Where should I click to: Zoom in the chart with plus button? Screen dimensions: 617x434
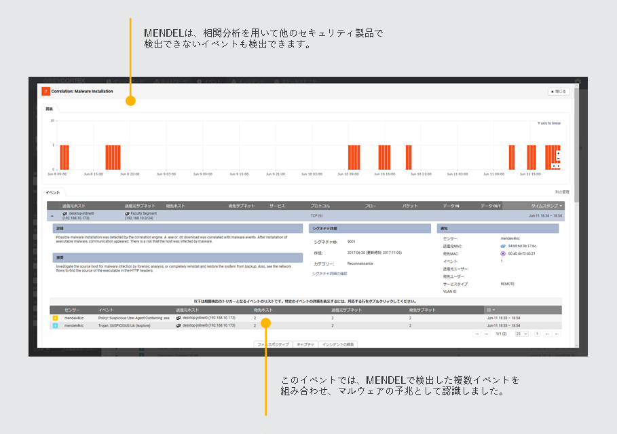[558, 153]
